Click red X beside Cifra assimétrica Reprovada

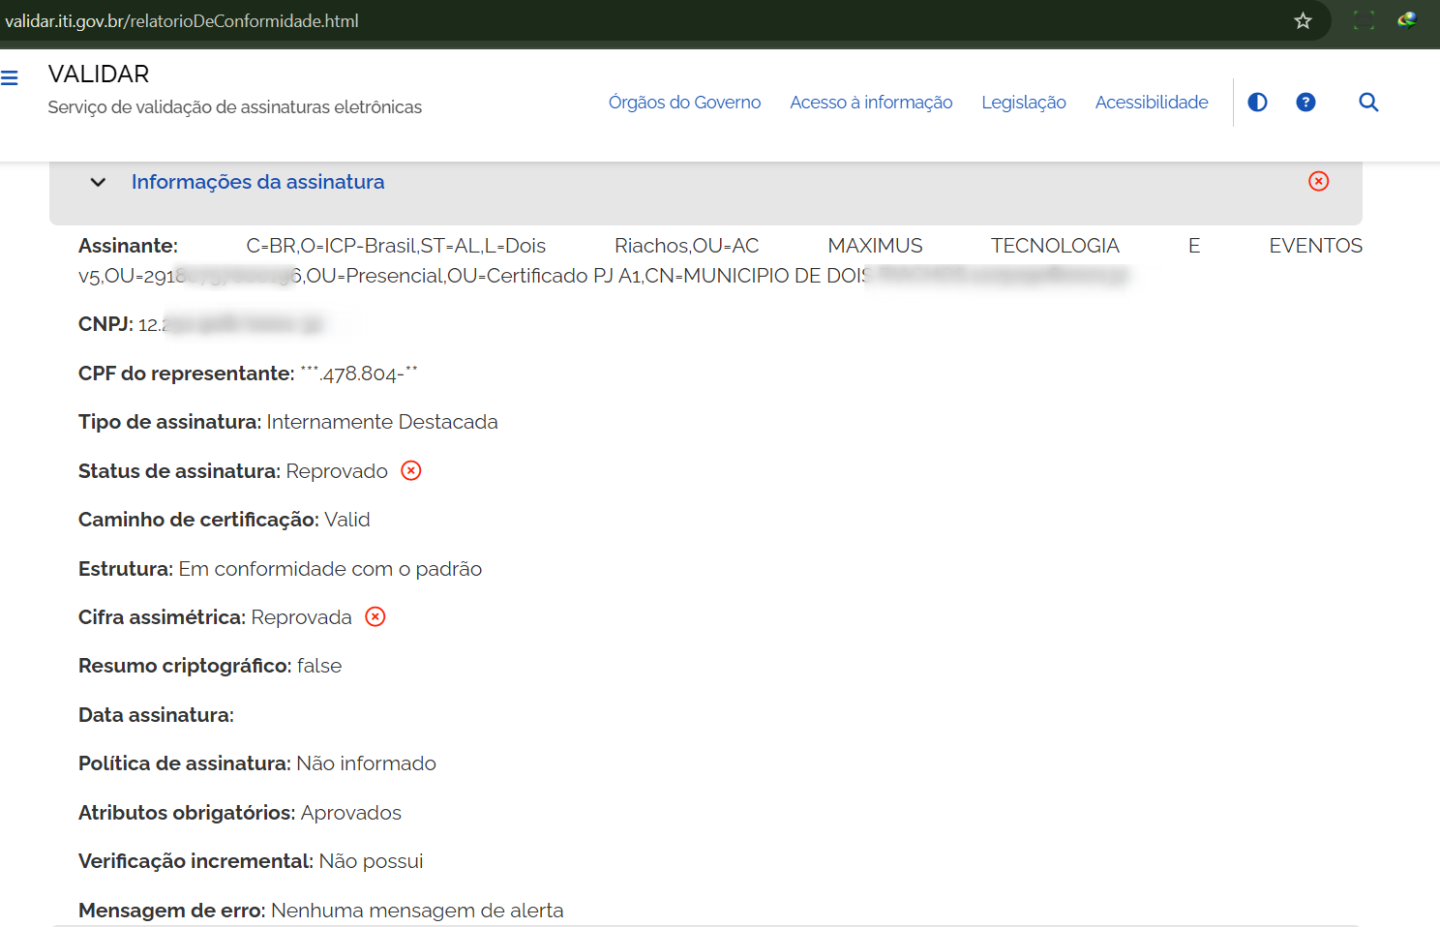coord(375,617)
